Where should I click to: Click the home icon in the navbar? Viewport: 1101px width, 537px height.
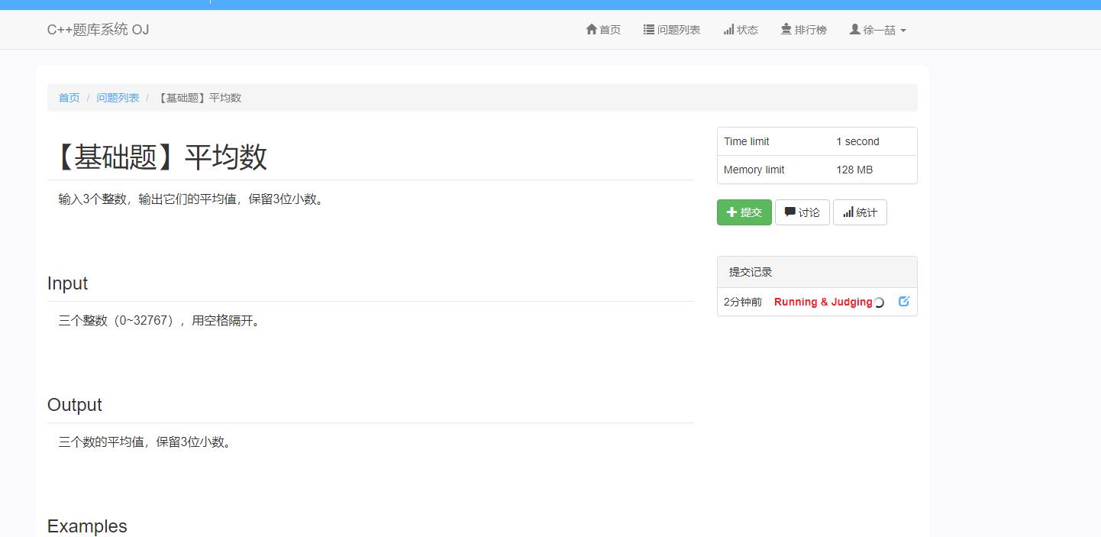point(591,30)
